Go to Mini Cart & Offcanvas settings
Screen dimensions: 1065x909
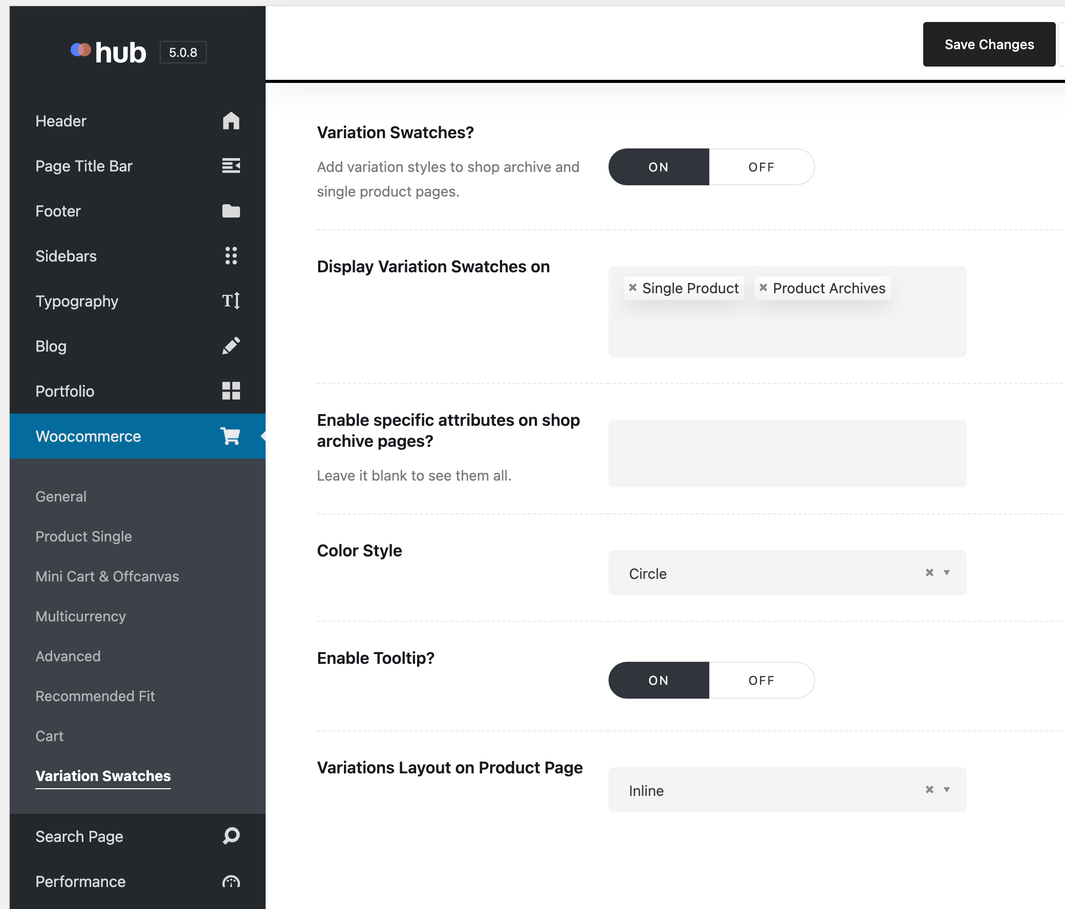tap(107, 576)
